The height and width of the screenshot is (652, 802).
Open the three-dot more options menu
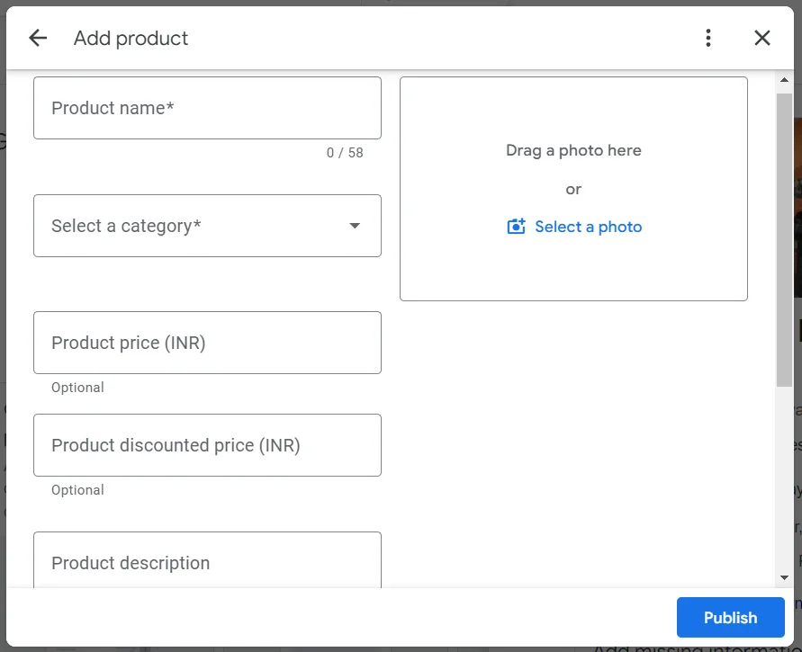coord(707,38)
